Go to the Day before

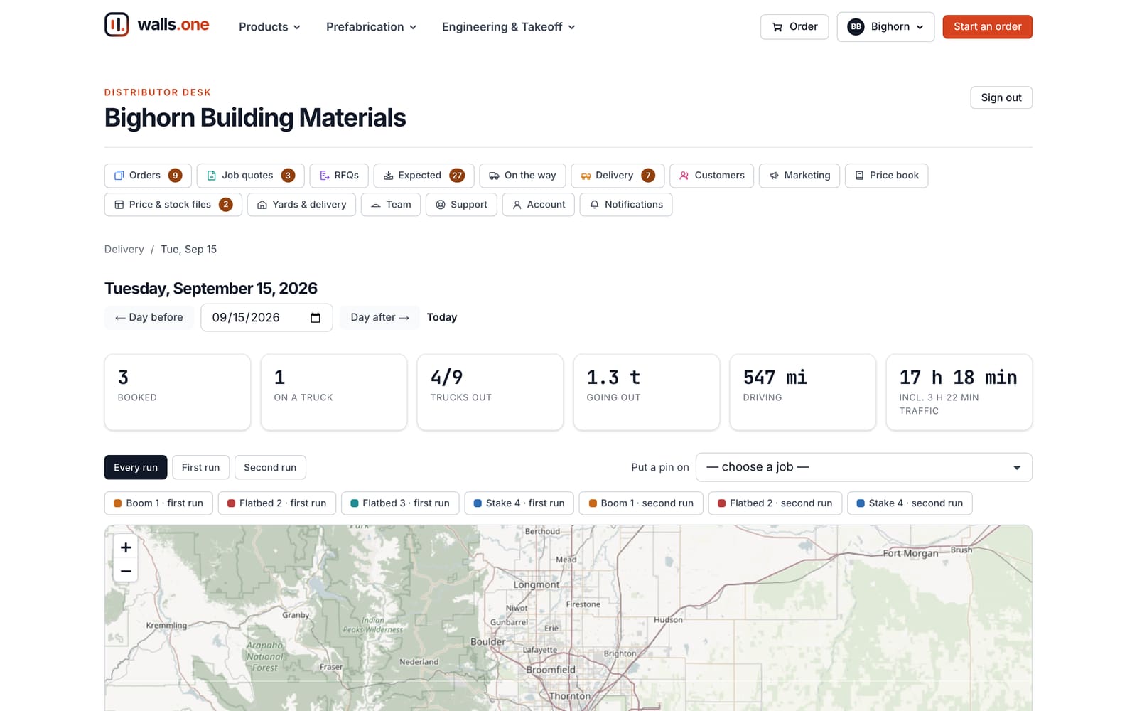tap(149, 318)
